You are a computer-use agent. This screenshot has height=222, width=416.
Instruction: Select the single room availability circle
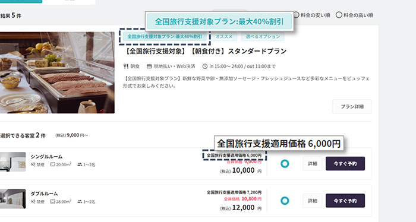tap(285, 164)
